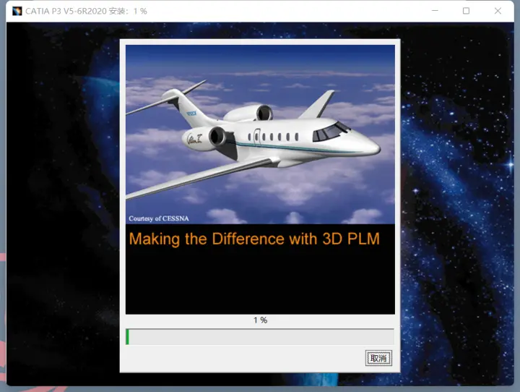Click the 取消 cancel button

[x=378, y=358]
